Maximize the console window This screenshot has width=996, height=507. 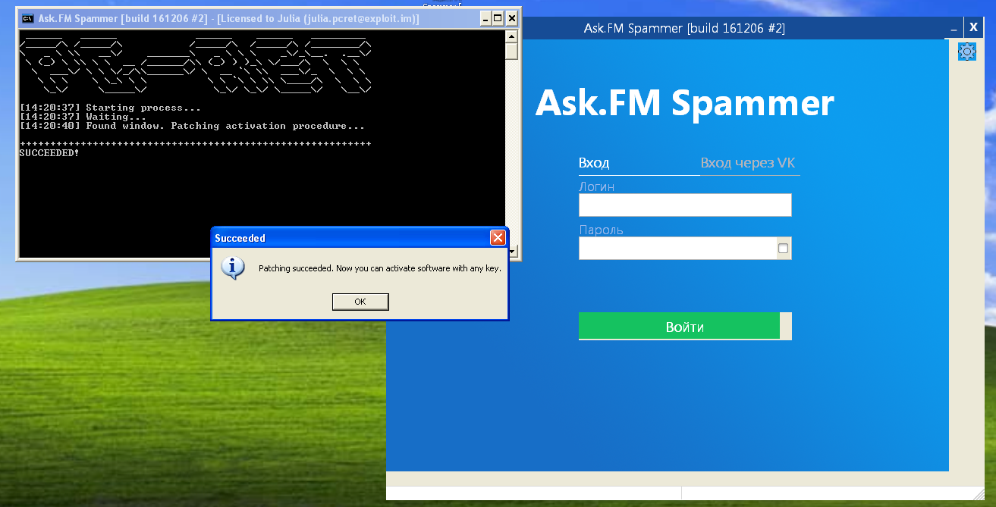coord(498,18)
